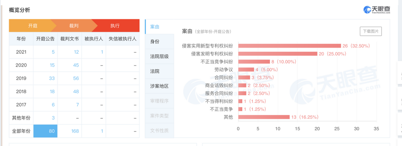
Task: Click the 裁判 stage arrow
Action: [x=74, y=26]
